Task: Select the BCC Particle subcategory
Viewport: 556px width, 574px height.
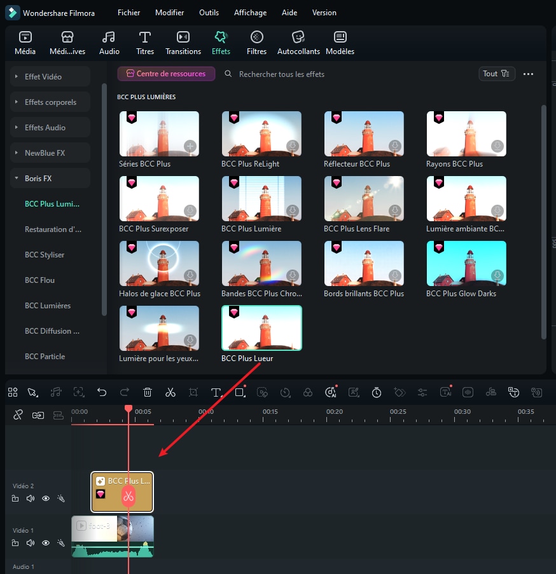Action: pos(45,357)
